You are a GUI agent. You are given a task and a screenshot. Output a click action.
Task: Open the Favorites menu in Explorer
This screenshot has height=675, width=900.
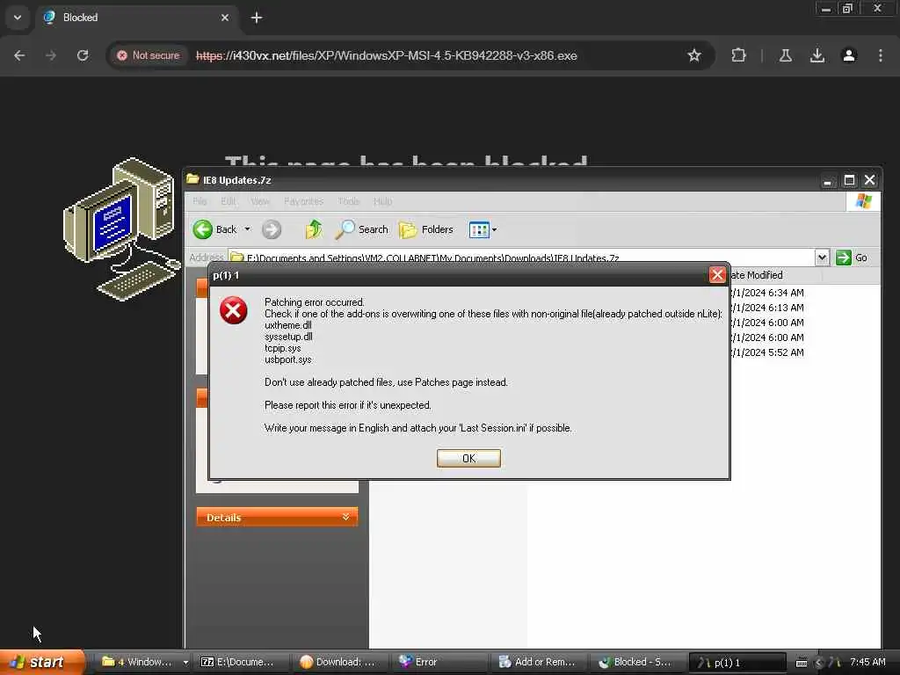click(303, 201)
